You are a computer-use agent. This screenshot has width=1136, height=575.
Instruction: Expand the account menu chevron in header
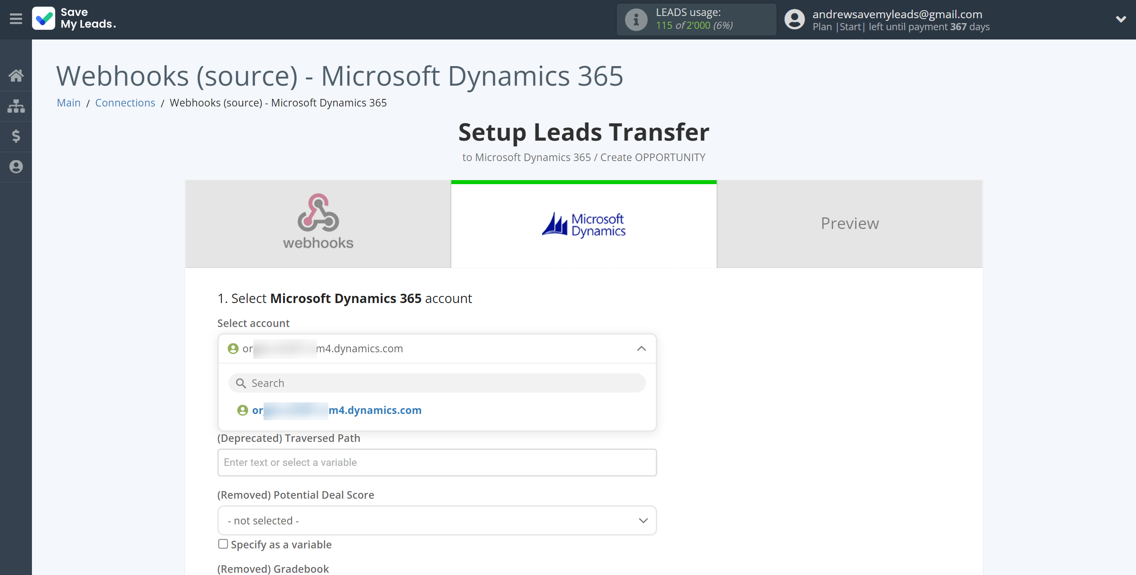1121,19
